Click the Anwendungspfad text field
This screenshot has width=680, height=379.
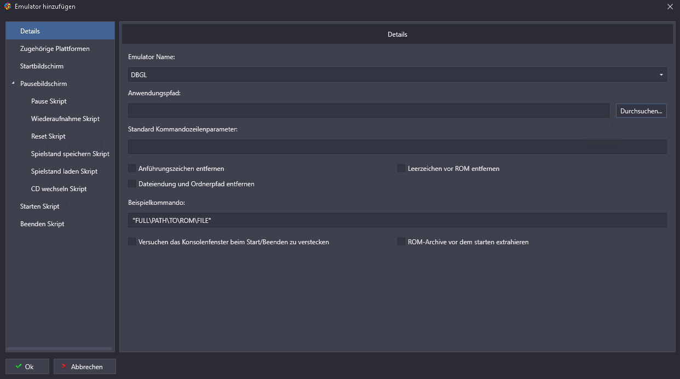(x=368, y=111)
